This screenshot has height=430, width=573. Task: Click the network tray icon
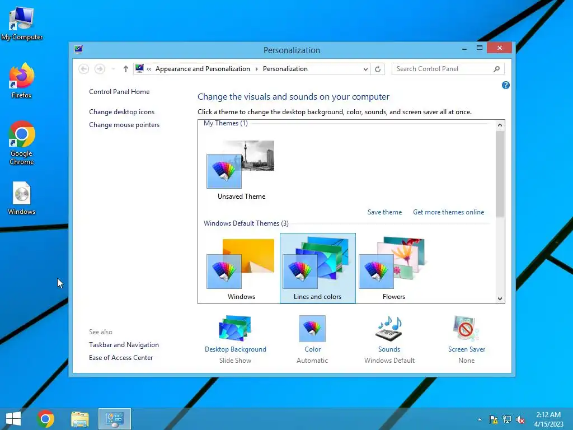pyautogui.click(x=507, y=419)
